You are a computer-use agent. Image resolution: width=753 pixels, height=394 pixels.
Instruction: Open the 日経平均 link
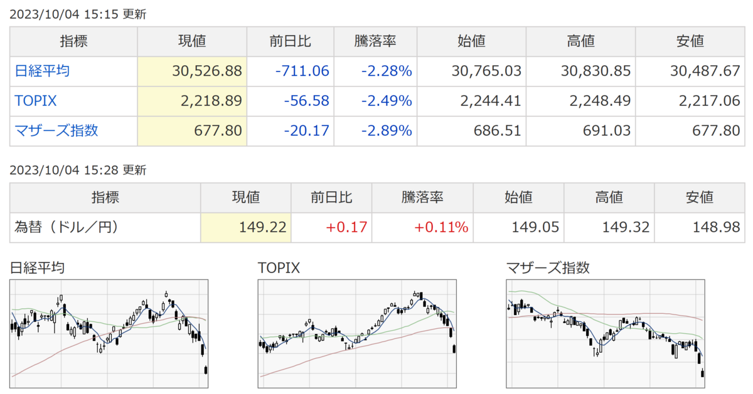click(42, 71)
